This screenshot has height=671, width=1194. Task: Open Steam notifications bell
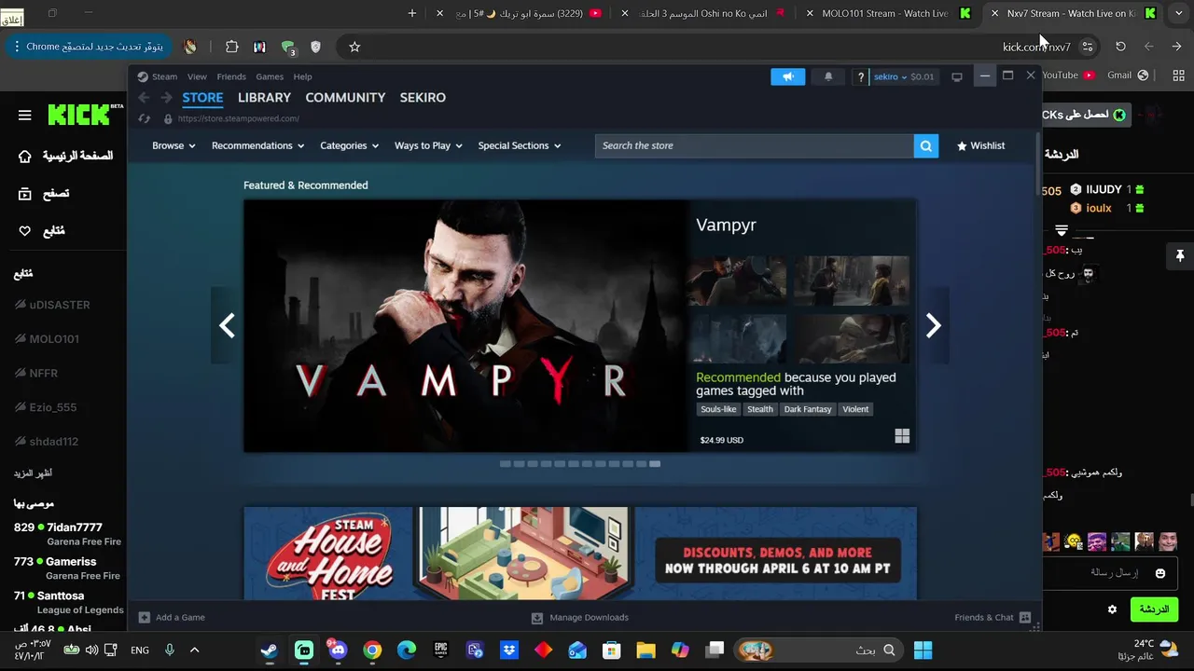tap(828, 76)
